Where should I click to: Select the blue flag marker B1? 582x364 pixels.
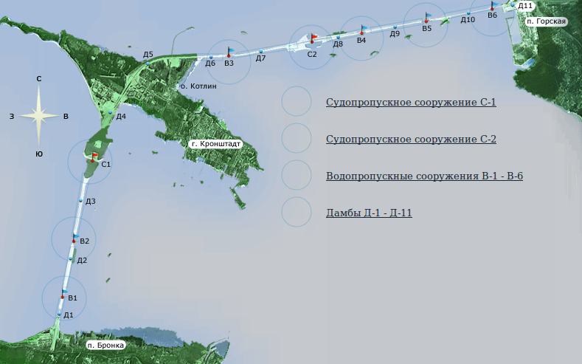click(63, 293)
